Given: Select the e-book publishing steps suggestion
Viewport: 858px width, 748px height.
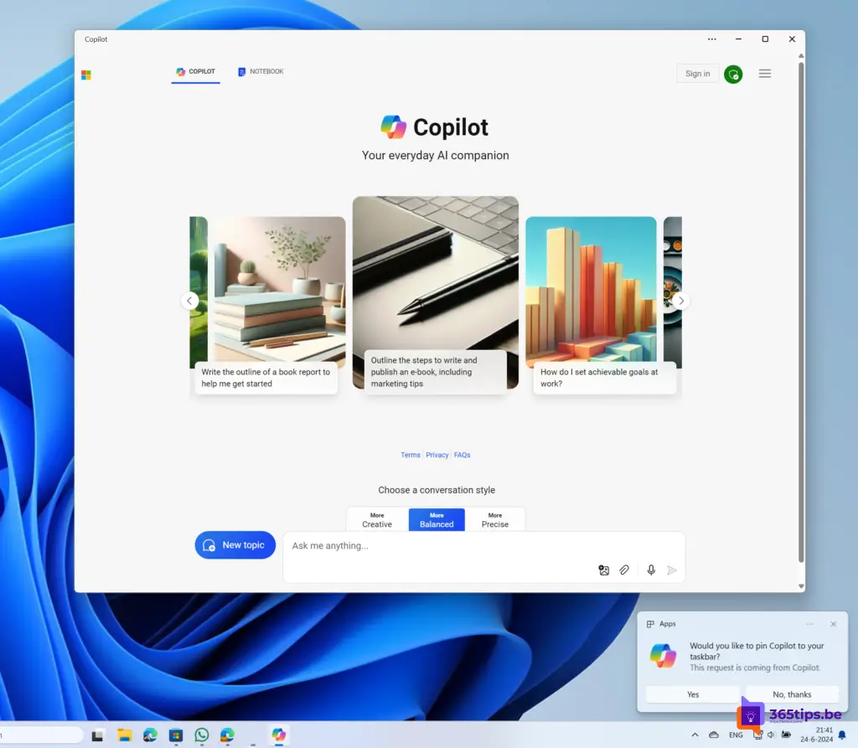Looking at the screenshot, I should pyautogui.click(x=436, y=372).
